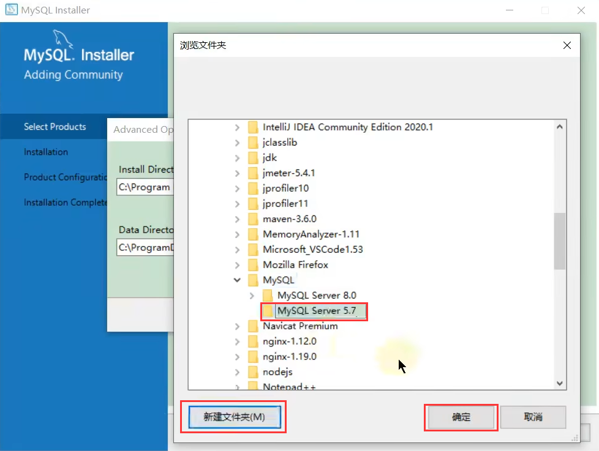Click the nginx-1.12.0 folder icon

[x=253, y=341]
